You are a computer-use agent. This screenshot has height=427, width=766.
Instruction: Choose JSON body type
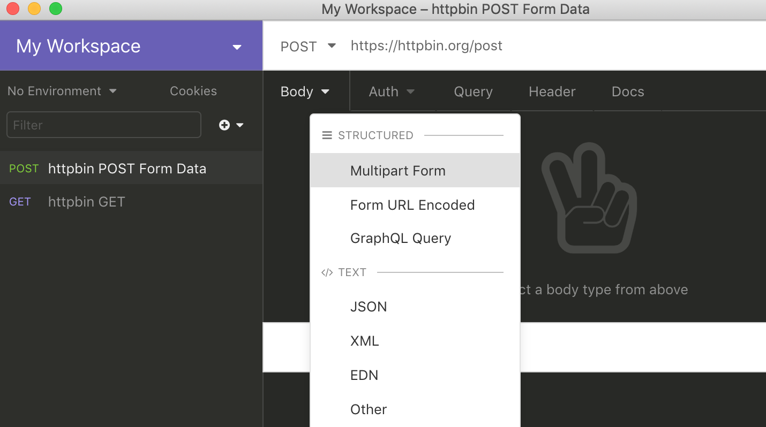tap(415, 307)
